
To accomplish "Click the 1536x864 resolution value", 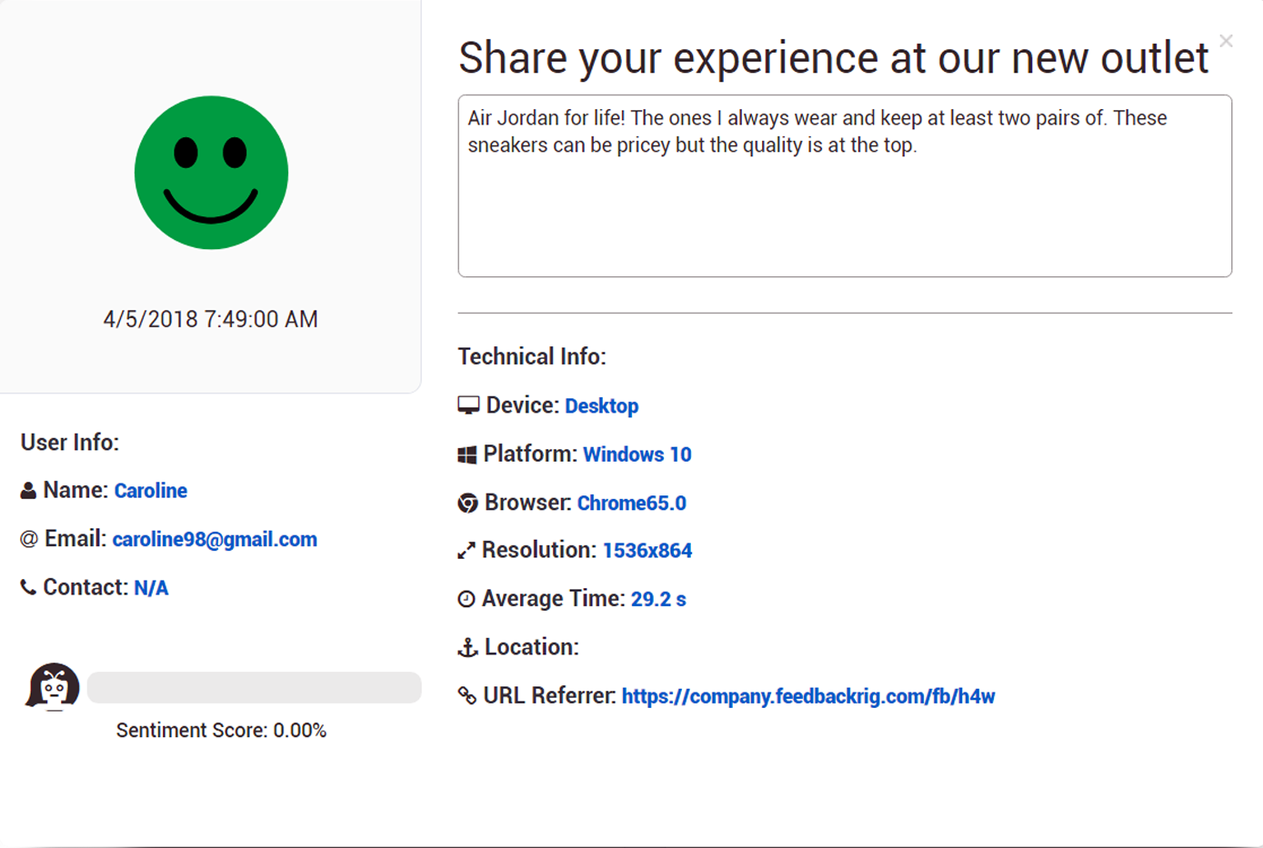I will pyautogui.click(x=647, y=551).
